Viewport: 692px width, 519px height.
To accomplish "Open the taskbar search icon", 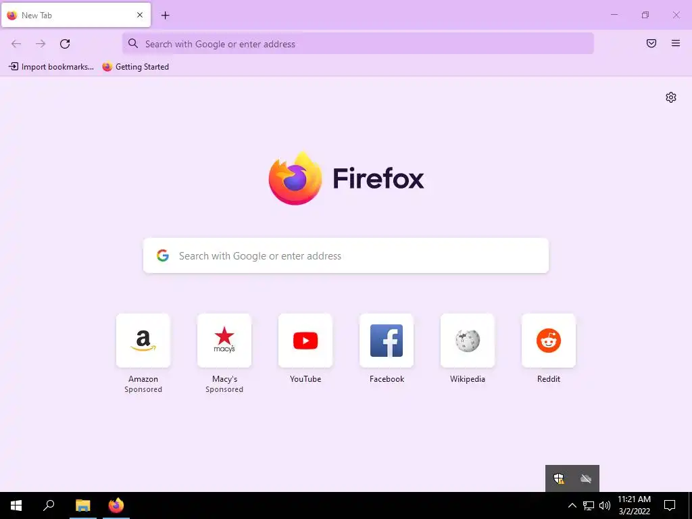I will pyautogui.click(x=49, y=505).
